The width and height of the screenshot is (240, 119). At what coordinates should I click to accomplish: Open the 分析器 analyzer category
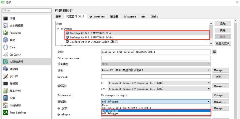[x=27, y=84]
